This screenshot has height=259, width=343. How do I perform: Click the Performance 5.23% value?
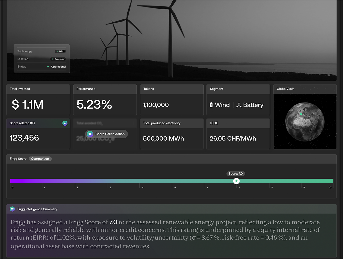click(94, 105)
